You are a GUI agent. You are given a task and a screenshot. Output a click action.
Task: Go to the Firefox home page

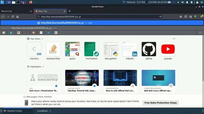coord(18,17)
